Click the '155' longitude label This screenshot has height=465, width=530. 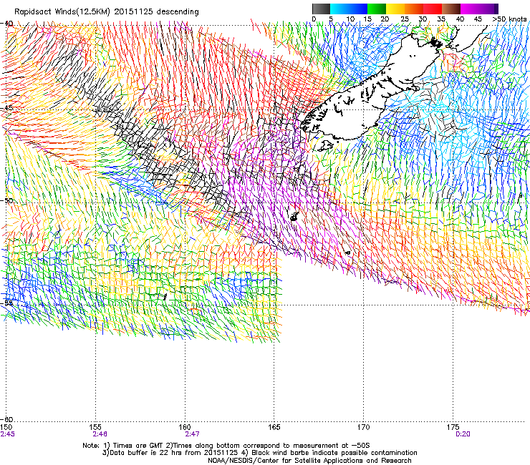[96, 428]
